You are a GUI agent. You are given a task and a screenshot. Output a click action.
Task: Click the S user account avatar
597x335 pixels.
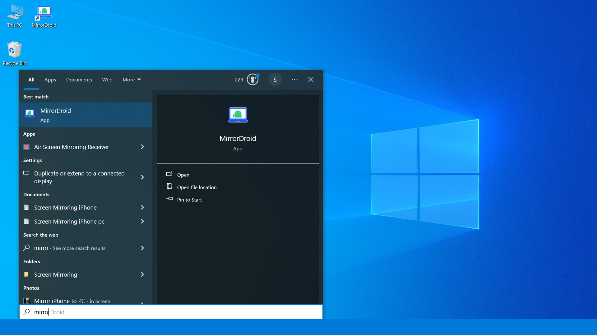(275, 80)
